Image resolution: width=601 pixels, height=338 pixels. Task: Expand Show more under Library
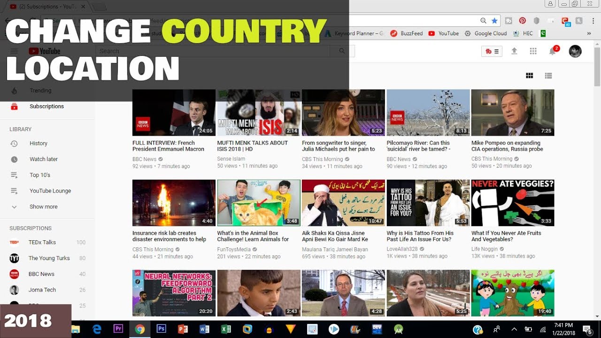click(x=47, y=207)
